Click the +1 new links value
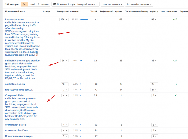The height and width of the screenshot is (139, 188). tap(176, 96)
